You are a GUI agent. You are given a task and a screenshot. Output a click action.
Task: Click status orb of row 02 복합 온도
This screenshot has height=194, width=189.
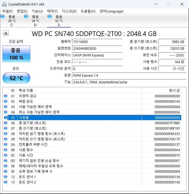click(6, 102)
